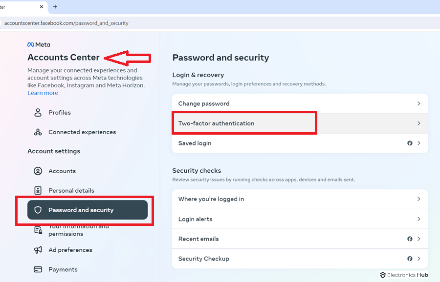440x282 pixels.
Task: Click the Accounts circle-person icon
Action: pos(38,171)
